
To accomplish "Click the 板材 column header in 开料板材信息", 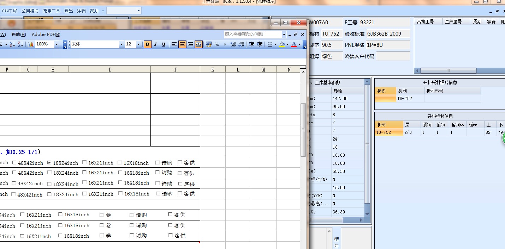I will 389,124.
